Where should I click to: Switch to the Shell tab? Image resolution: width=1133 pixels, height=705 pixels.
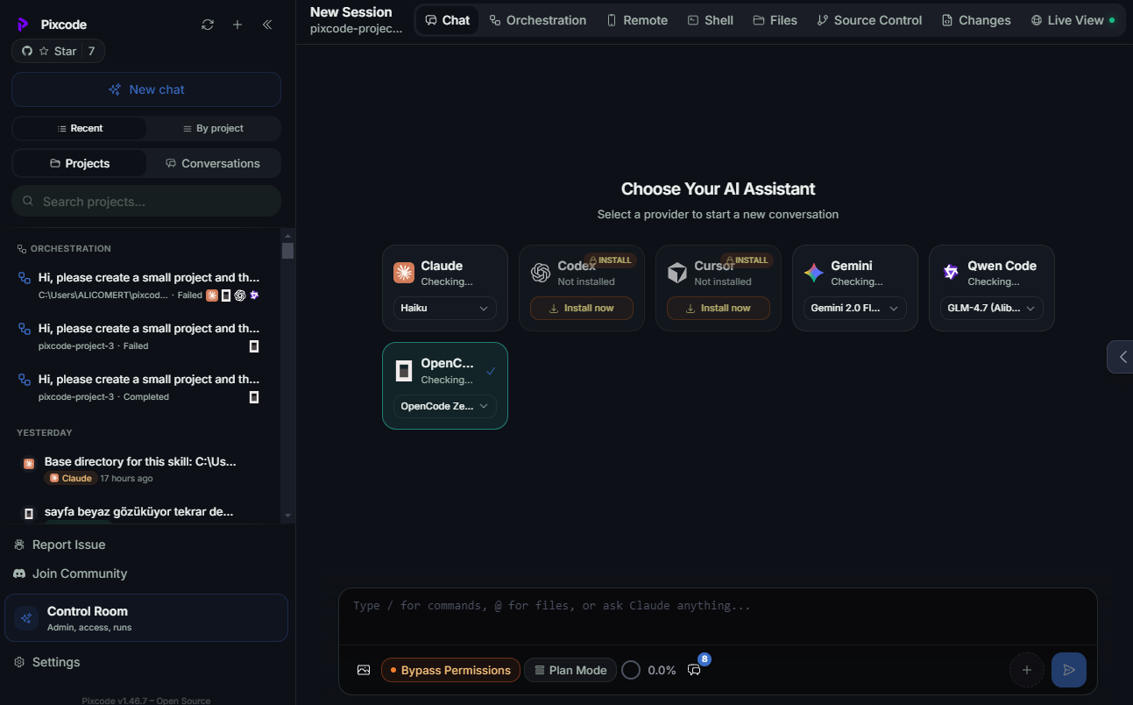(710, 20)
